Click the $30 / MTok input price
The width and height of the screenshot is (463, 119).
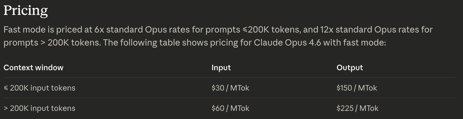click(230, 88)
